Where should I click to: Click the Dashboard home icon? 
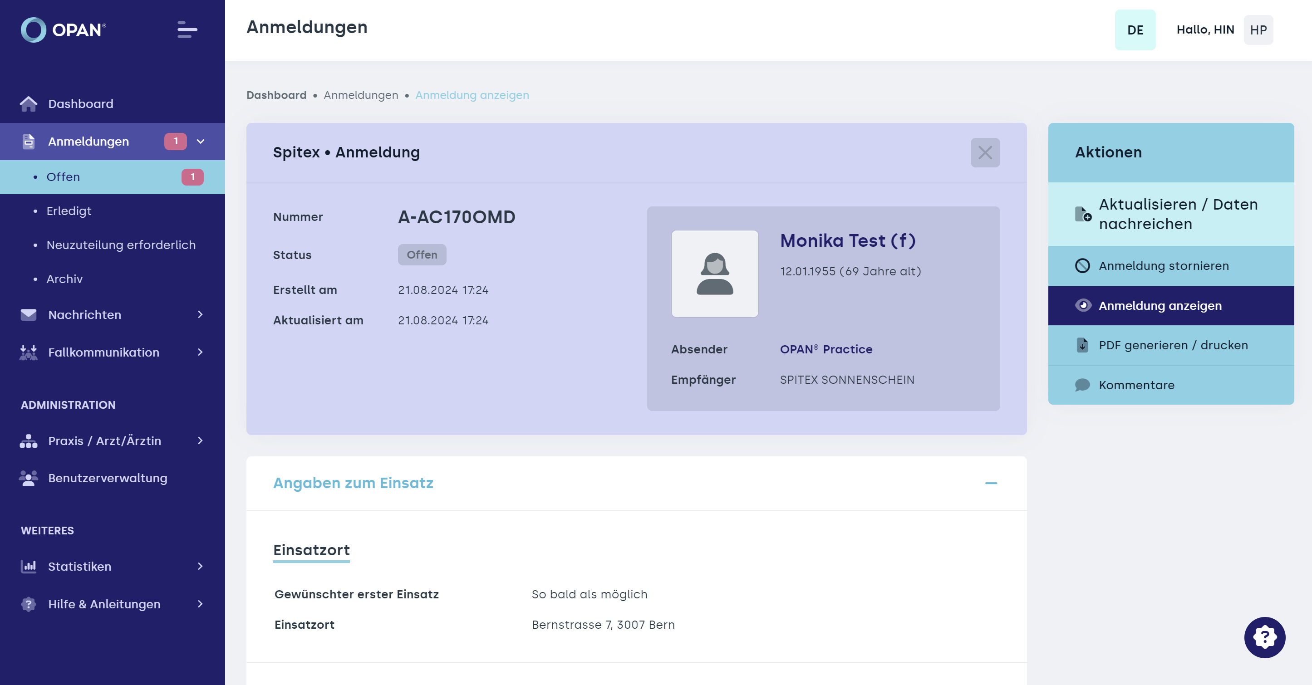click(29, 104)
